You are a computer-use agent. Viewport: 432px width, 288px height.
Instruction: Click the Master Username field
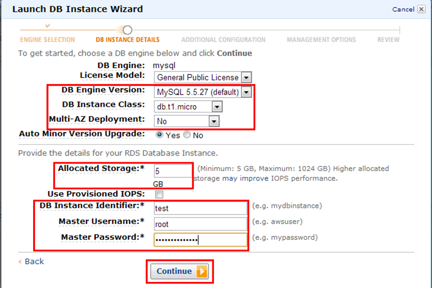[x=201, y=224]
